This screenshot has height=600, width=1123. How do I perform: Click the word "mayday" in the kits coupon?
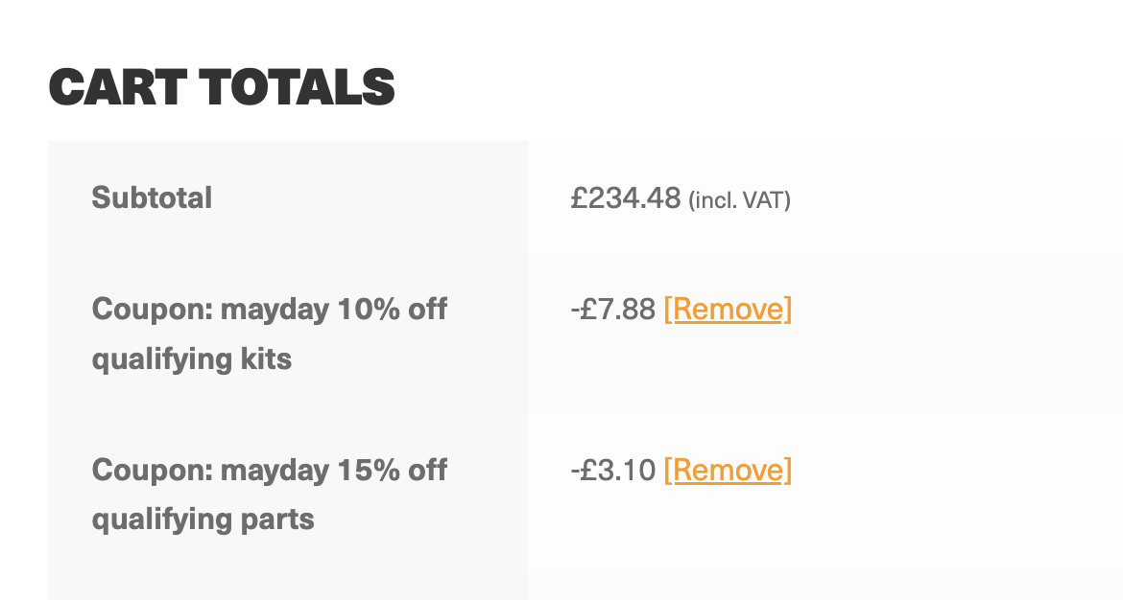pyautogui.click(x=275, y=310)
